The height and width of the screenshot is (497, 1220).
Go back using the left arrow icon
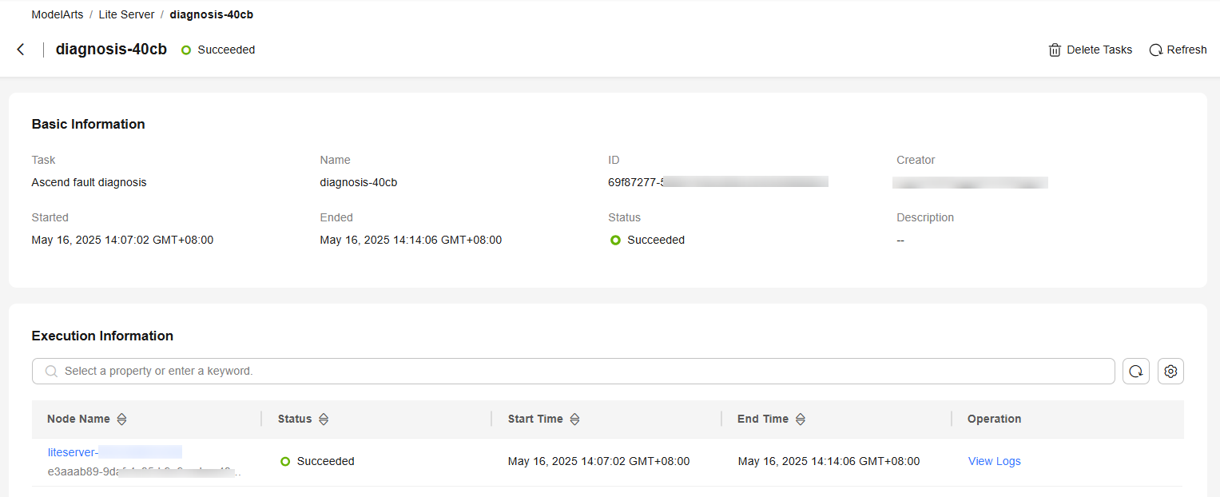click(x=21, y=50)
